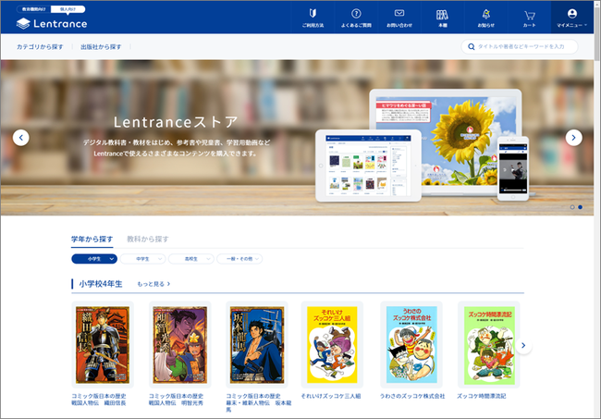Click title link 幕末・維新人物伝 坂本龍馬
Image resolution: width=601 pixels, height=419 pixels.
click(259, 403)
